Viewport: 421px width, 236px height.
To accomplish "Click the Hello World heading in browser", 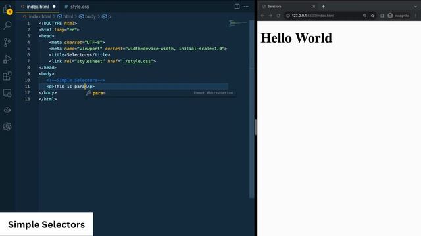I will click(x=296, y=38).
